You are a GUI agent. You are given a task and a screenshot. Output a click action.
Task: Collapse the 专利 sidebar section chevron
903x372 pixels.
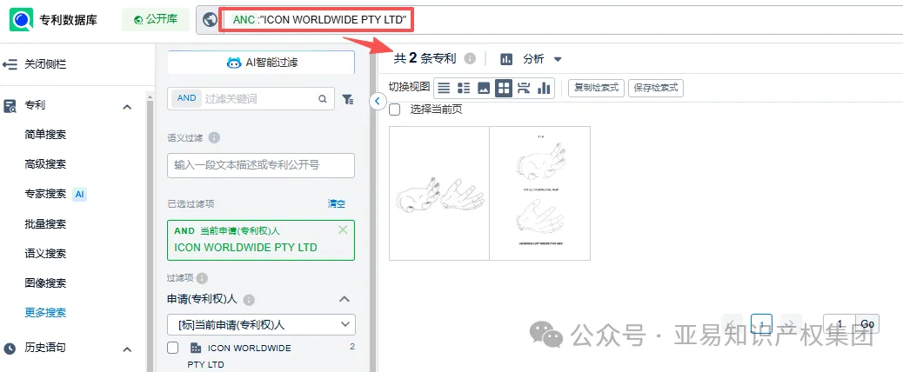(128, 107)
